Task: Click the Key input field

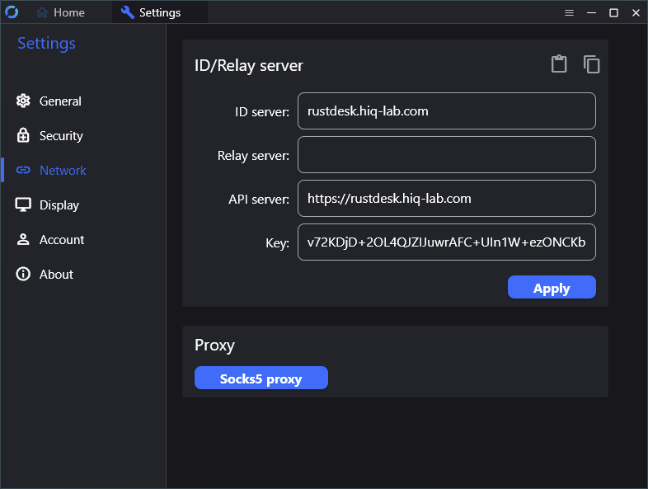Action: coord(446,242)
